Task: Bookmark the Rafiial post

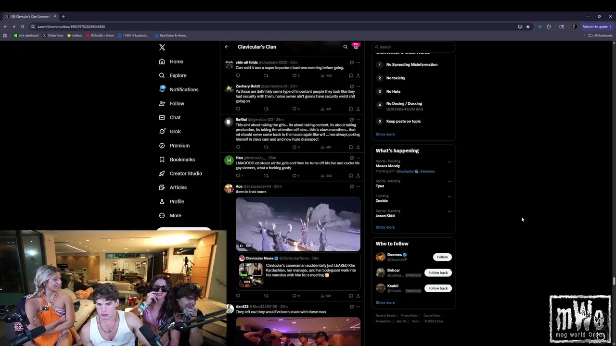Action: click(x=351, y=147)
